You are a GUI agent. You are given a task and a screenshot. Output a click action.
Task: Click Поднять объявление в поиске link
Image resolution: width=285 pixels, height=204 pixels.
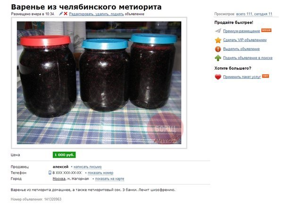point(248,58)
